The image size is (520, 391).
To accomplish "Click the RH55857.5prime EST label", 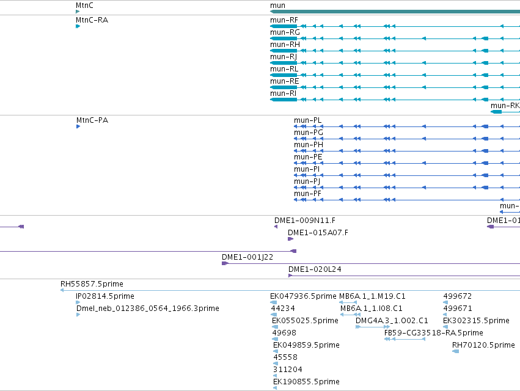I will click(92, 284).
